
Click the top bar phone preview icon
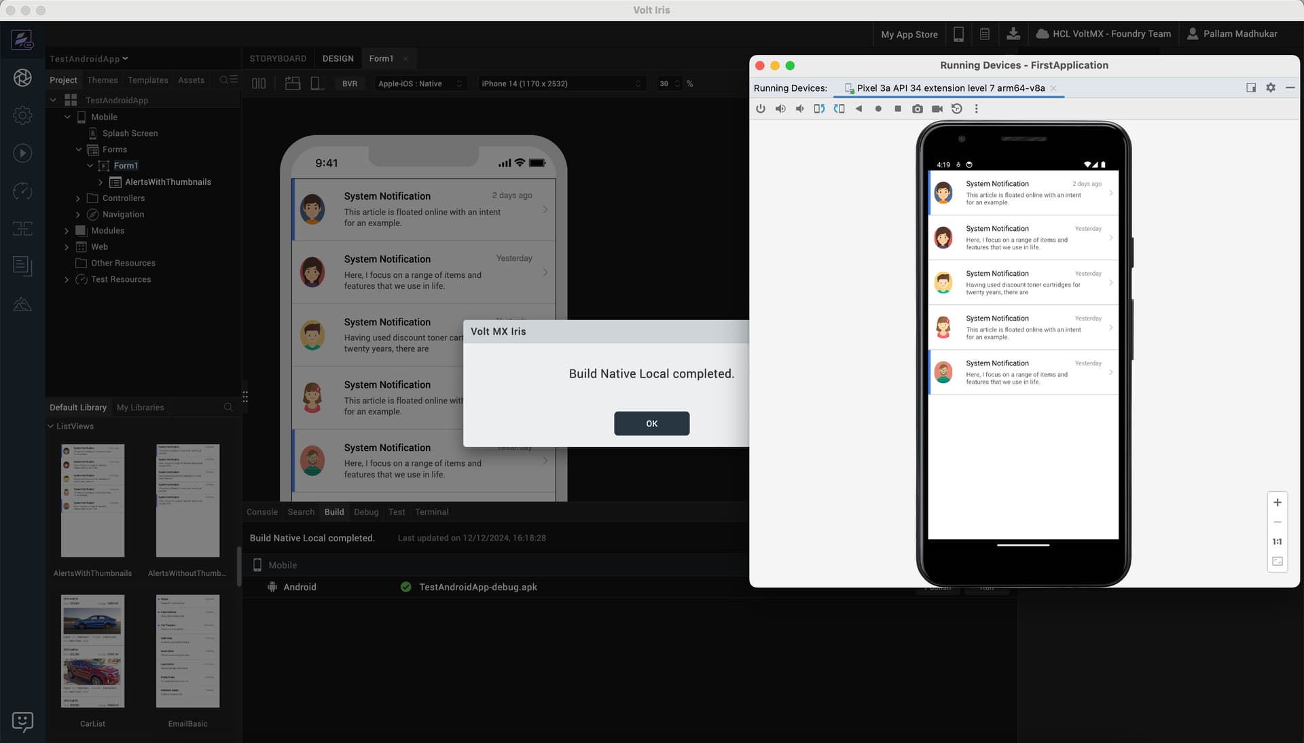(x=958, y=34)
